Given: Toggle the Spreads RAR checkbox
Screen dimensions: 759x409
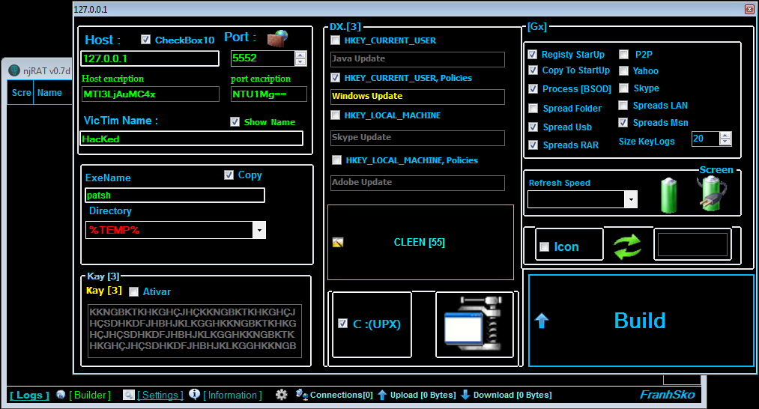Looking at the screenshot, I should tap(533, 145).
